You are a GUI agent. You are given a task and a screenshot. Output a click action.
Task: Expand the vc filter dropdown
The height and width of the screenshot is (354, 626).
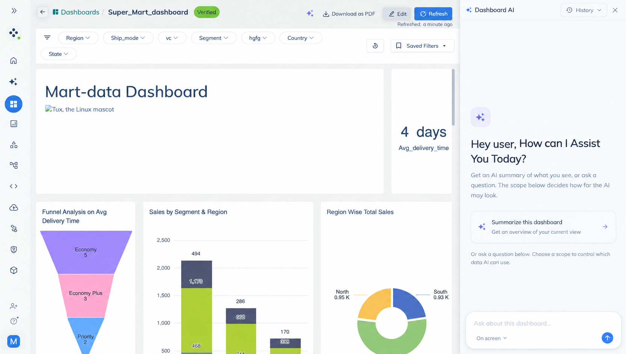click(x=172, y=38)
